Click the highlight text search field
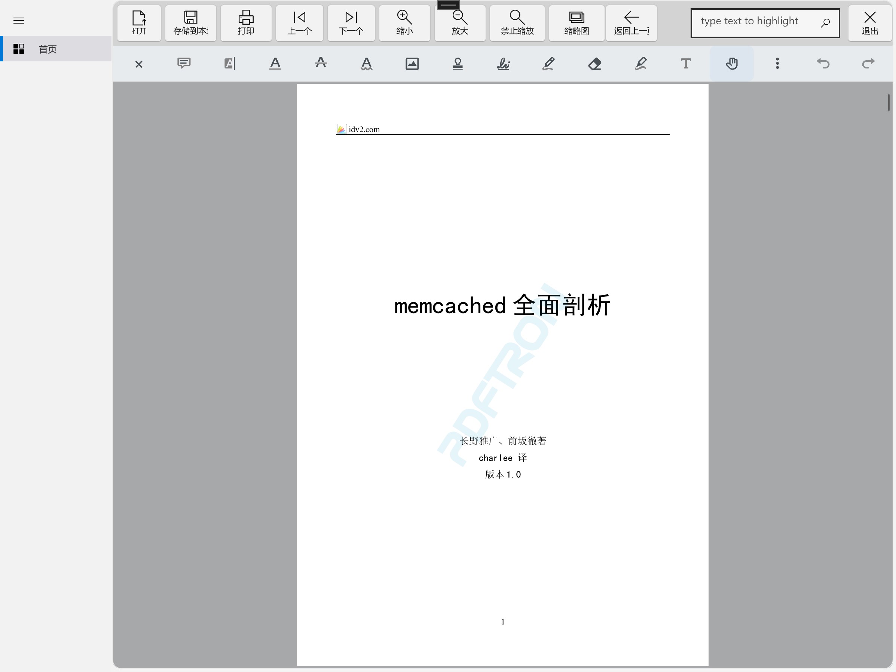Screen dimensions: 896x672 click(x=753, y=22)
